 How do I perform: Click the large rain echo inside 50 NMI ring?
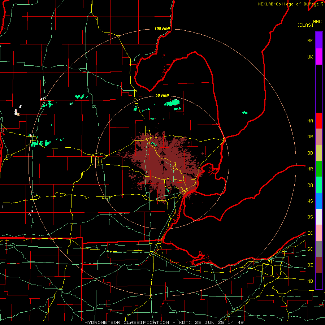click(x=172, y=103)
